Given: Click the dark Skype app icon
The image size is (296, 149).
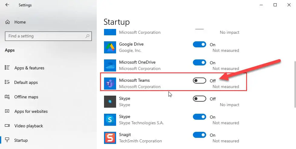Looking at the screenshot, I should pyautogui.click(x=110, y=102).
